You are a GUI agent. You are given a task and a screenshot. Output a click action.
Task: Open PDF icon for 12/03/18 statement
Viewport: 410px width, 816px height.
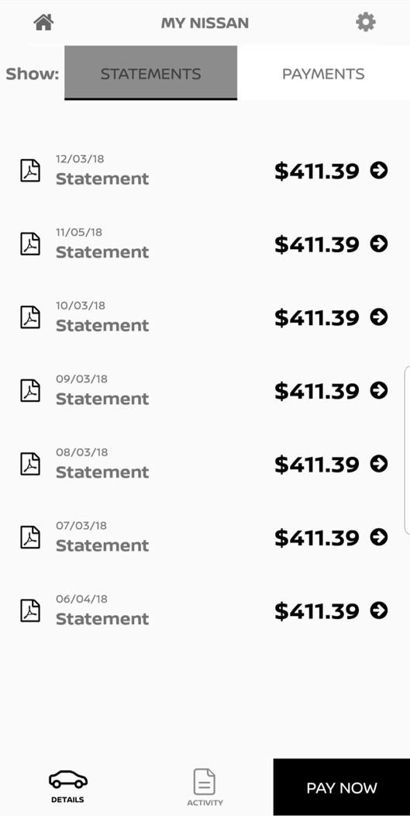tap(30, 171)
